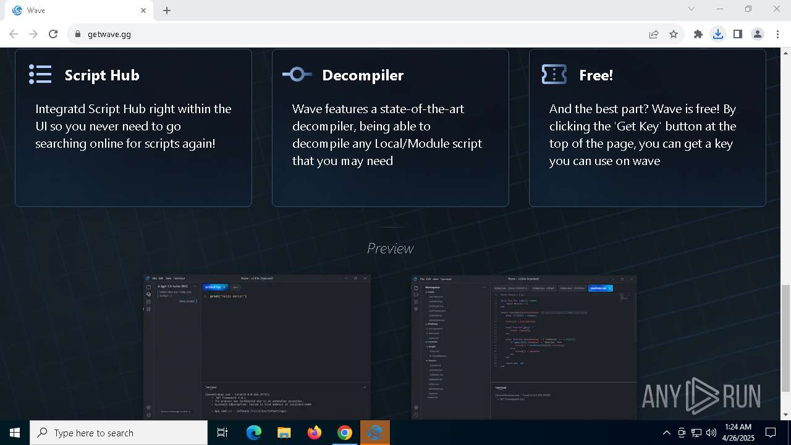Click the Script Hub list icon

click(40, 75)
